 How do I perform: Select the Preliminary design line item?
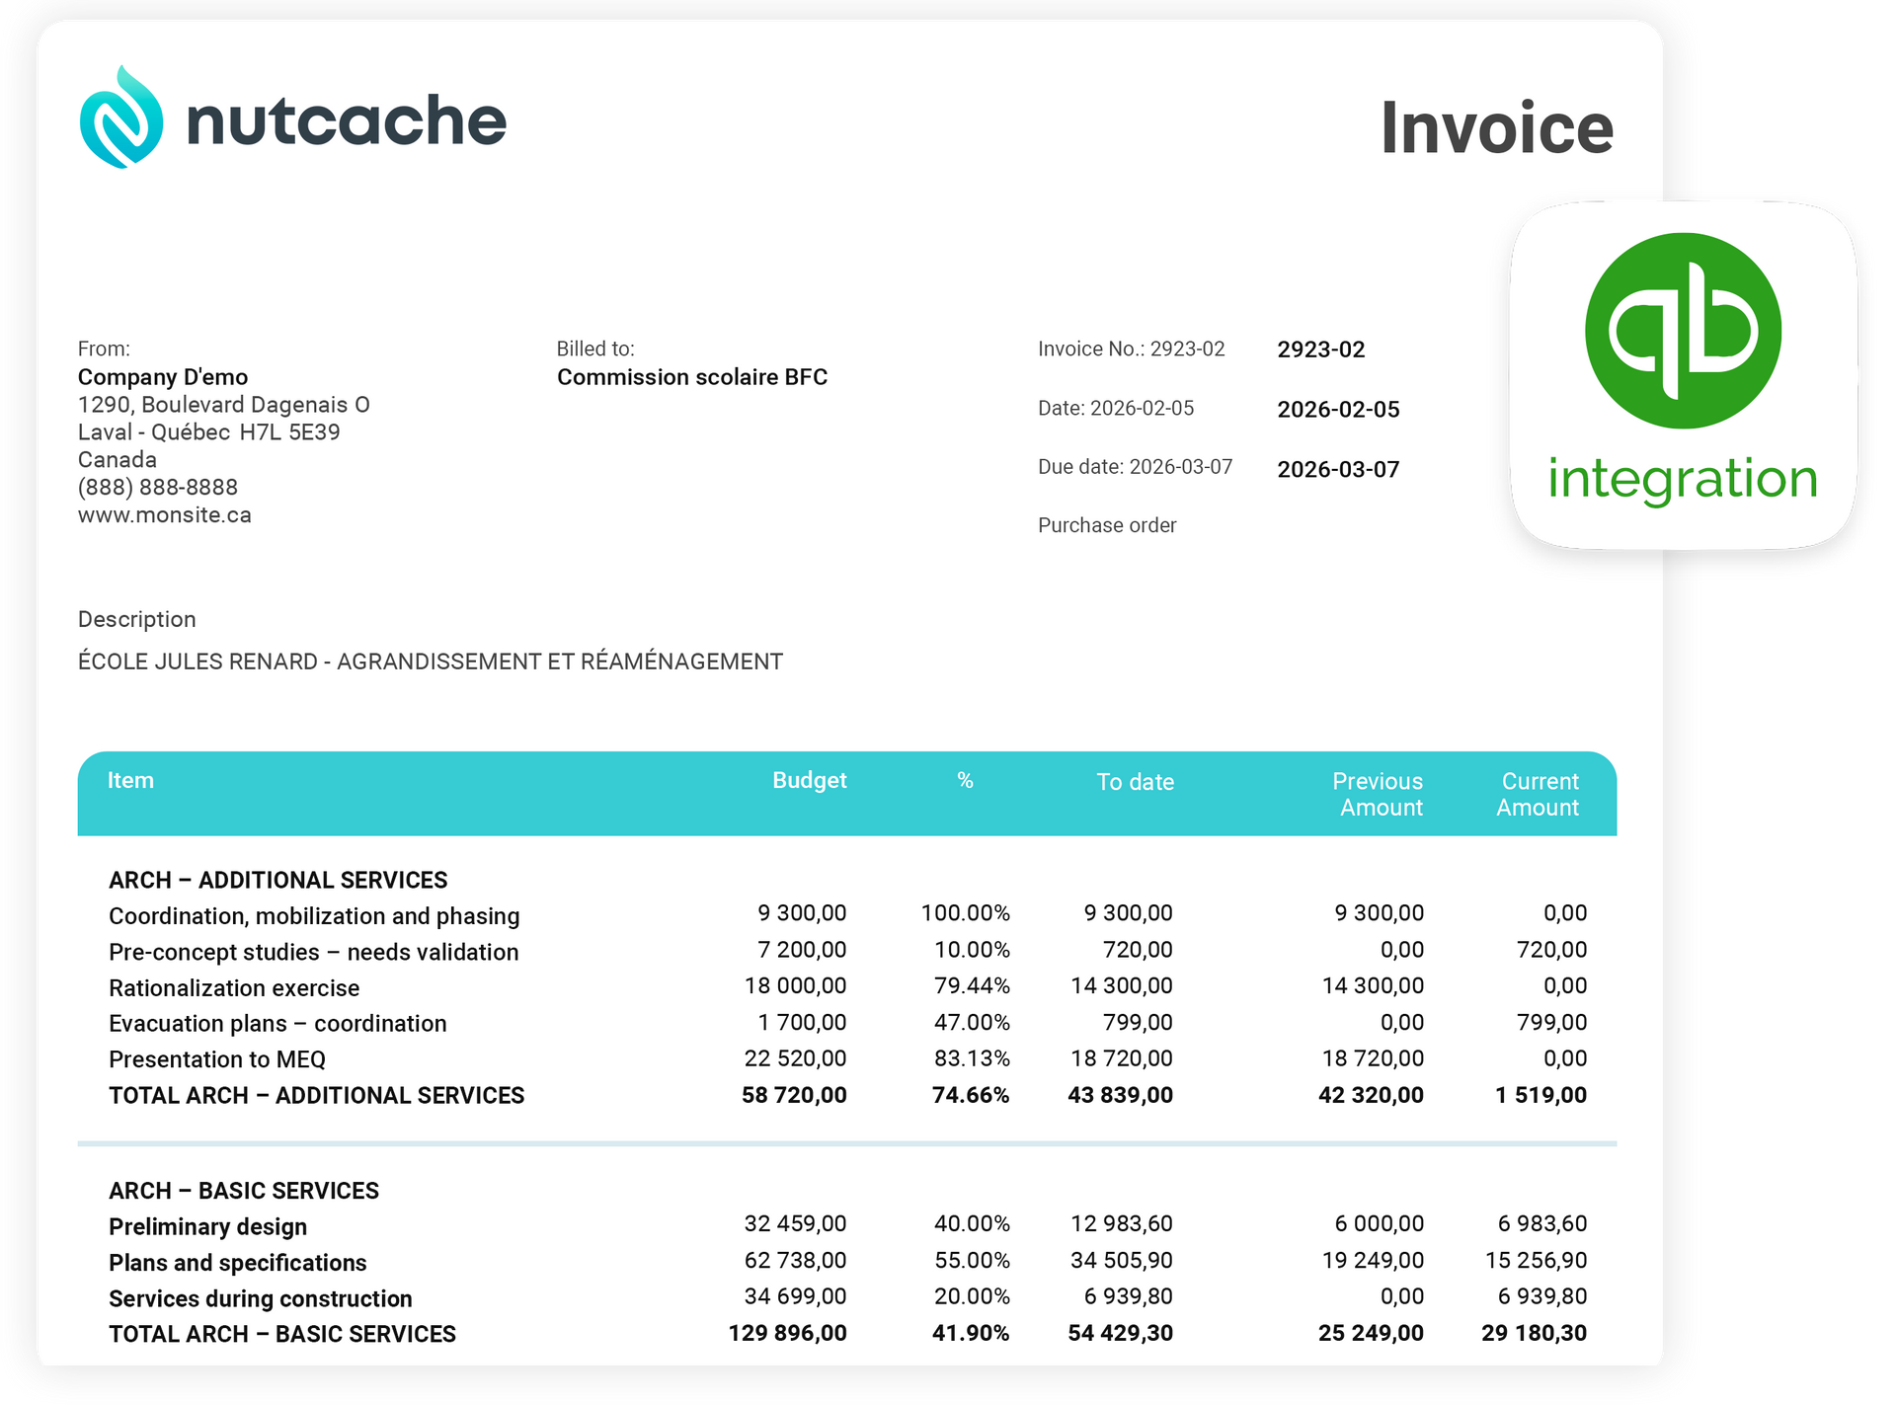tap(206, 1226)
